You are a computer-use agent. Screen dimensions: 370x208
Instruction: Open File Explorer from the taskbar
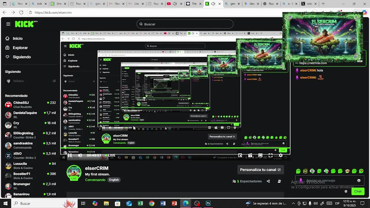tap(106, 203)
